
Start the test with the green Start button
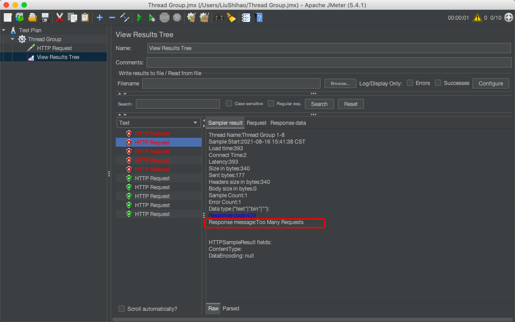coord(140,17)
